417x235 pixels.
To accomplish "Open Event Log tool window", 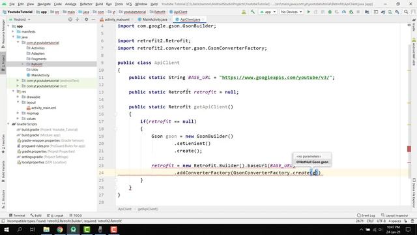I will tap(366, 215).
